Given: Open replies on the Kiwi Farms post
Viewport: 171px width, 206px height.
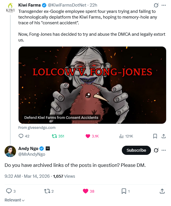Looking at the screenshot, I should (24, 136).
